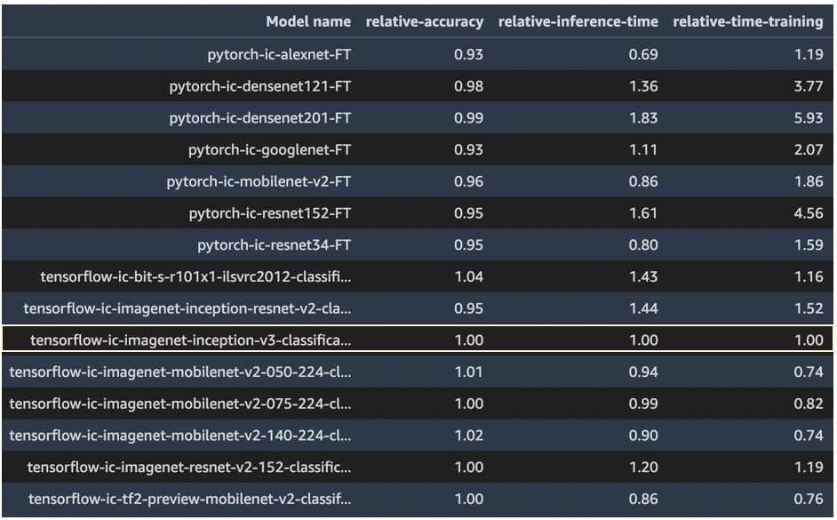This screenshot has height=520, width=837.
Task: Select the pytorch-ic-densenet201-FT model name
Action: click(x=260, y=118)
